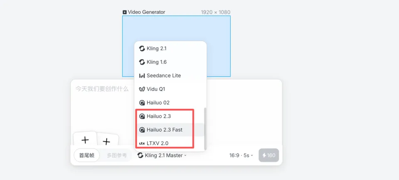This screenshot has width=399, height=180.
Task: Click the Seedance Lite bars icon
Action: tap(142, 75)
